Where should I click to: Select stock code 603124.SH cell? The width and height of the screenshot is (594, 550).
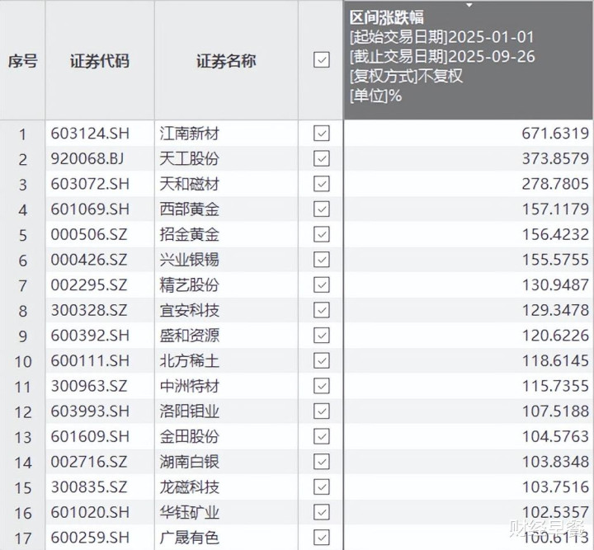pyautogui.click(x=90, y=134)
